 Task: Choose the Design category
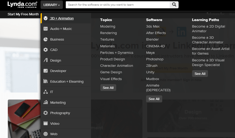[x=66, y=60]
